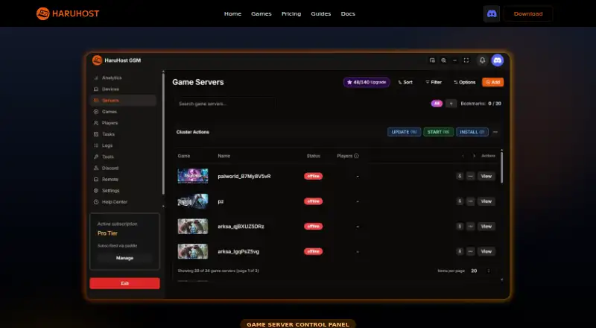The width and height of the screenshot is (596, 328).
Task: Click the HaruHost GSM panel logo icon
Action: [98, 60]
